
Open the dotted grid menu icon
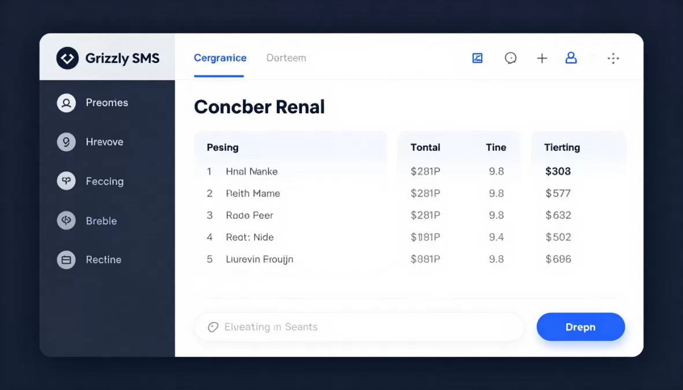(x=613, y=58)
